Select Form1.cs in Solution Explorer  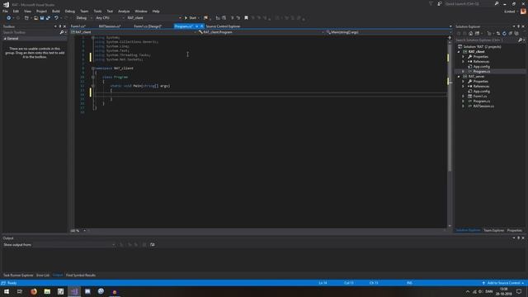point(480,97)
